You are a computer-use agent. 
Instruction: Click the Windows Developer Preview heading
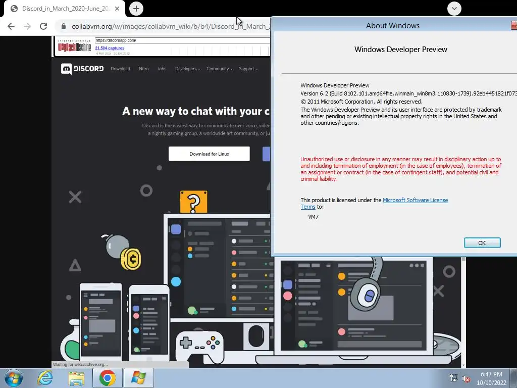(x=400, y=49)
